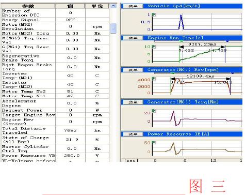Click the green flag in Power Resource IB graph
Screen dimensions: 245x195
point(154,143)
